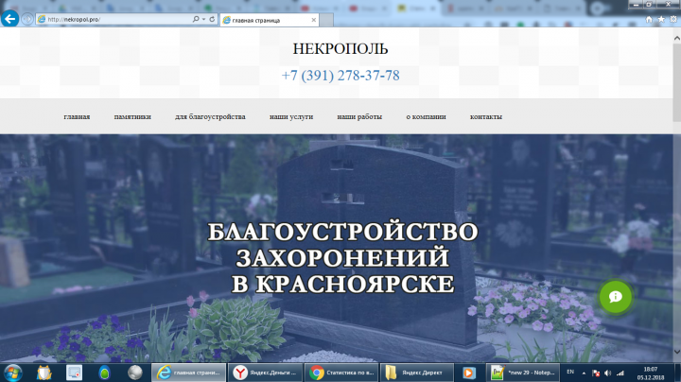Click the Refresh page icon
The image size is (681, 382).
212,19
